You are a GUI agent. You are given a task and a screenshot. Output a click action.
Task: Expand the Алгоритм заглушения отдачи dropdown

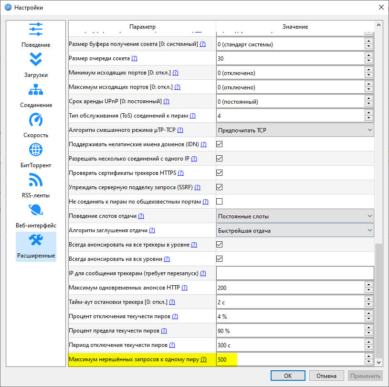[294, 230]
